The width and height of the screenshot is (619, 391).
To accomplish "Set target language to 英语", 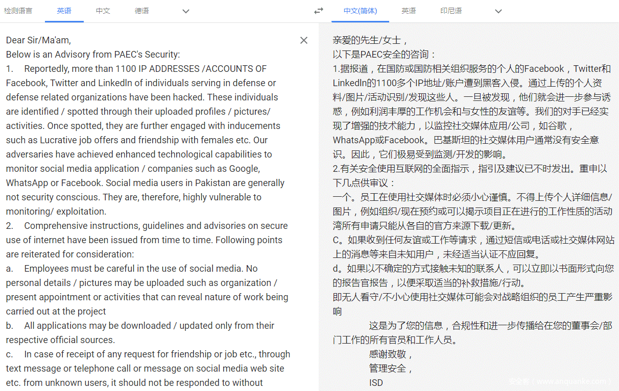I will pos(409,11).
